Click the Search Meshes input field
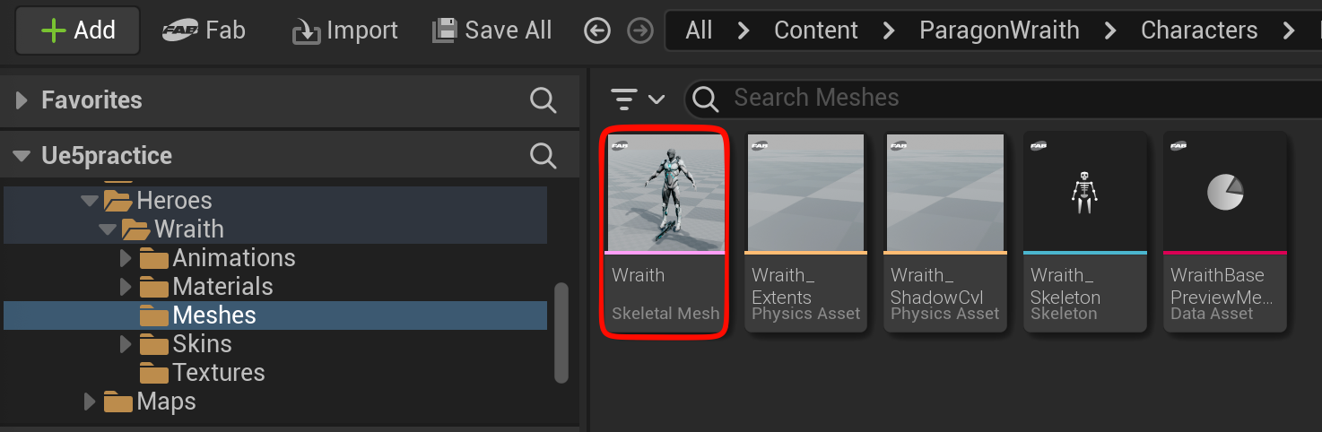Image resolution: width=1322 pixels, height=432 pixels. coord(987,98)
